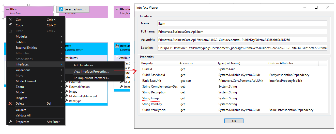Expand the Validations submenu arrow
The height and width of the screenshot is (134, 336).
click(x=62, y=70)
